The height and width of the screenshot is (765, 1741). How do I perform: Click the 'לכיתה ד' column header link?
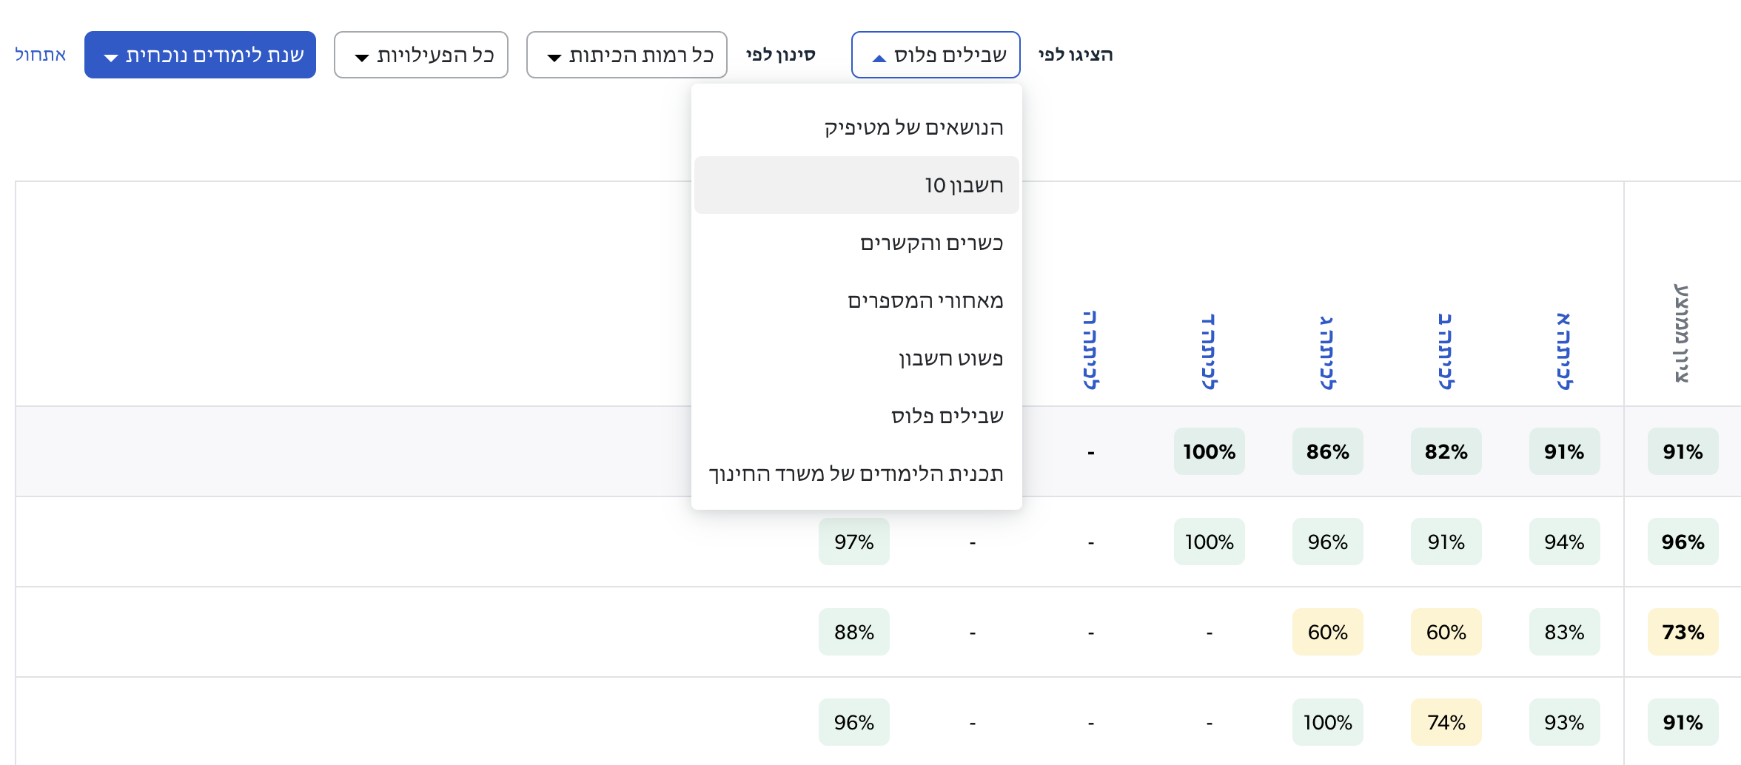(1208, 351)
